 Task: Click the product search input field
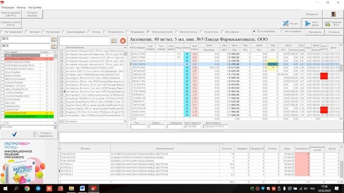84,41
